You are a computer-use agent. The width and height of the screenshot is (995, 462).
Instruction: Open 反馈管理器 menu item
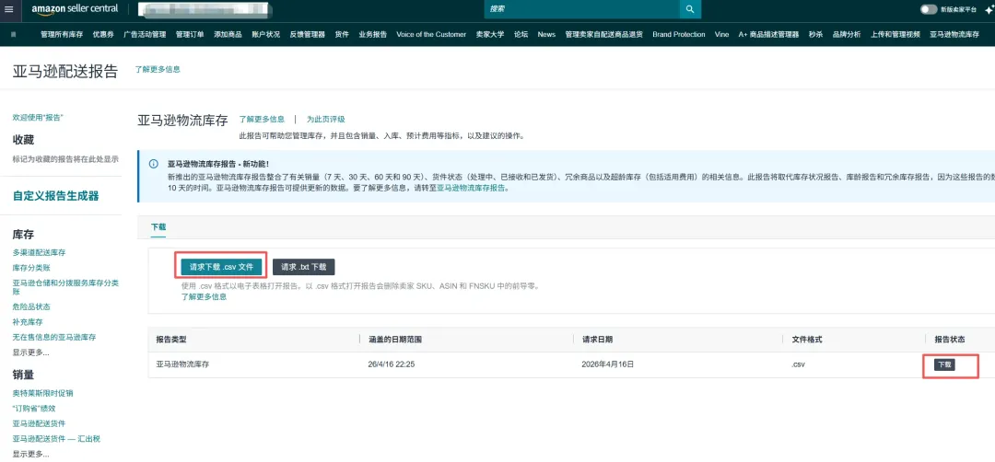tap(307, 35)
